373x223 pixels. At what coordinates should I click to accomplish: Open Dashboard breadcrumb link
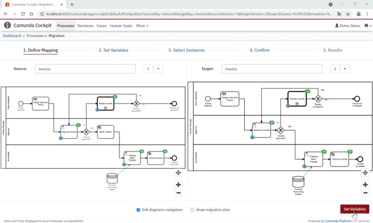12,36
